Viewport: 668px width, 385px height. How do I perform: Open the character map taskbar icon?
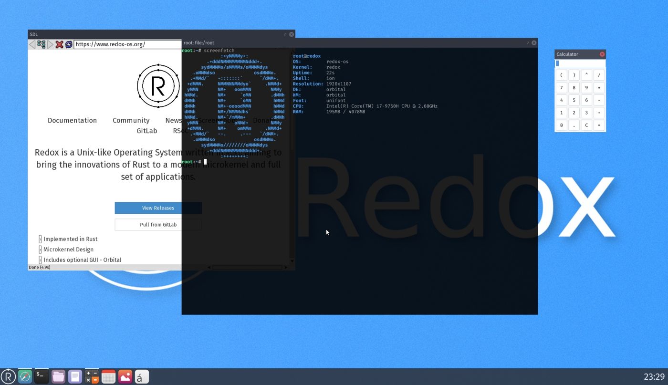point(142,376)
